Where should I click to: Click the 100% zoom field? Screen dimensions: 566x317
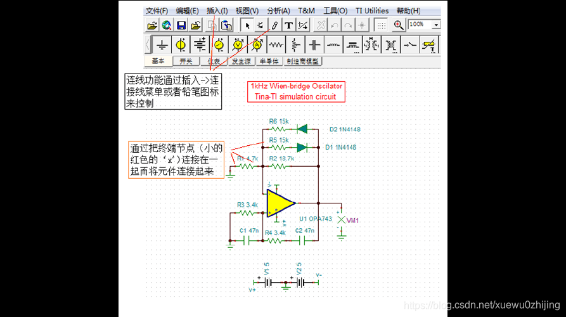tap(420, 24)
